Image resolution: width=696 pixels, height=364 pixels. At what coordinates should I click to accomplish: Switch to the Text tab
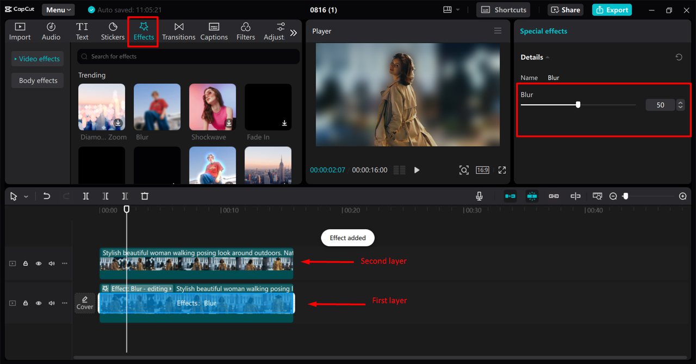pos(82,32)
